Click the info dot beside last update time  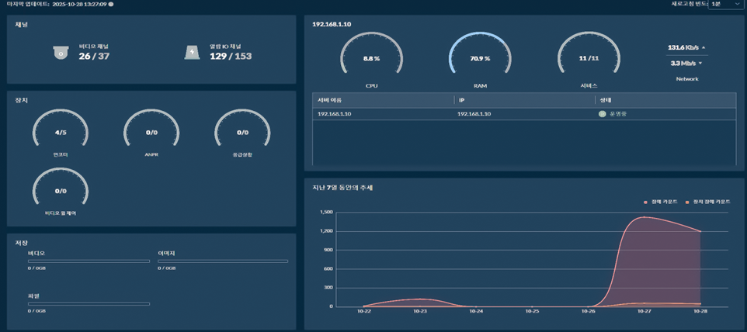[x=111, y=5]
